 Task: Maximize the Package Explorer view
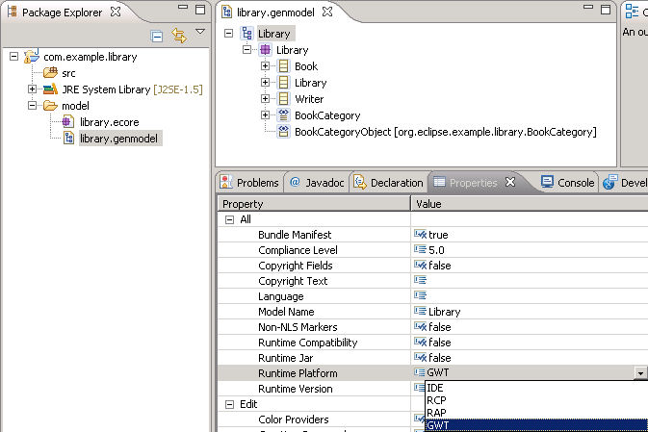click(x=200, y=10)
